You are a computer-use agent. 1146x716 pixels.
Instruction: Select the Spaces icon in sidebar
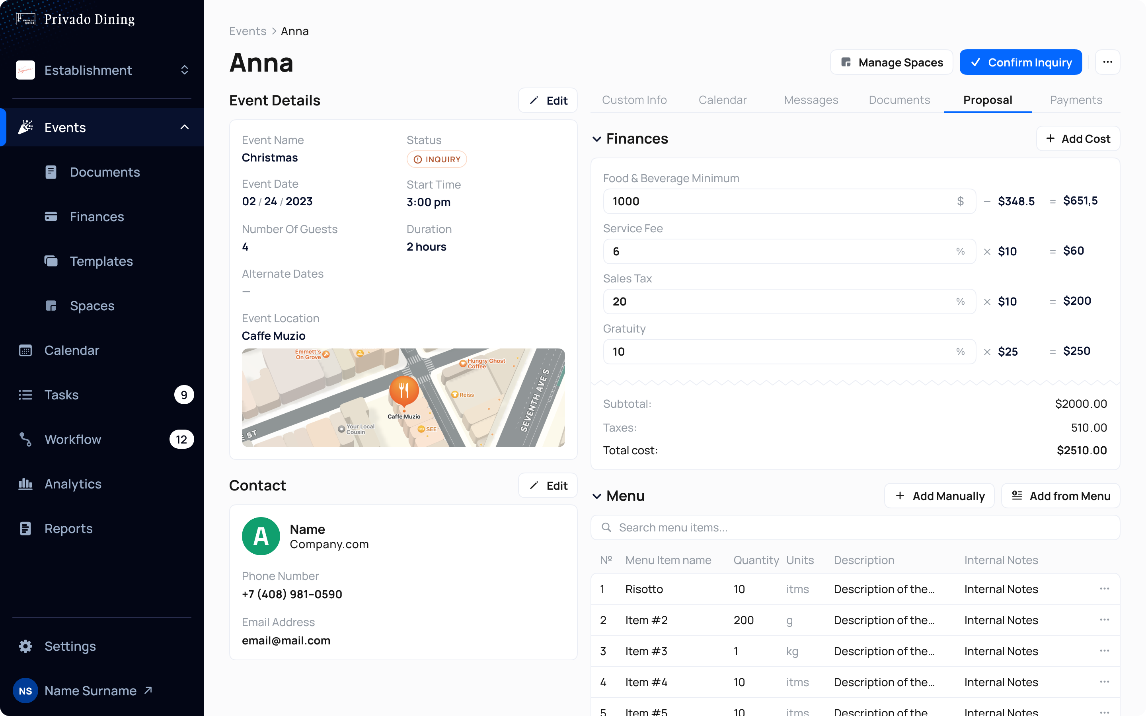pos(51,305)
